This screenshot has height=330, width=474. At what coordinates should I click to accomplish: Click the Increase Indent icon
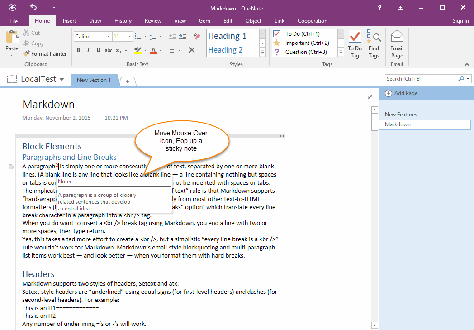click(x=183, y=36)
